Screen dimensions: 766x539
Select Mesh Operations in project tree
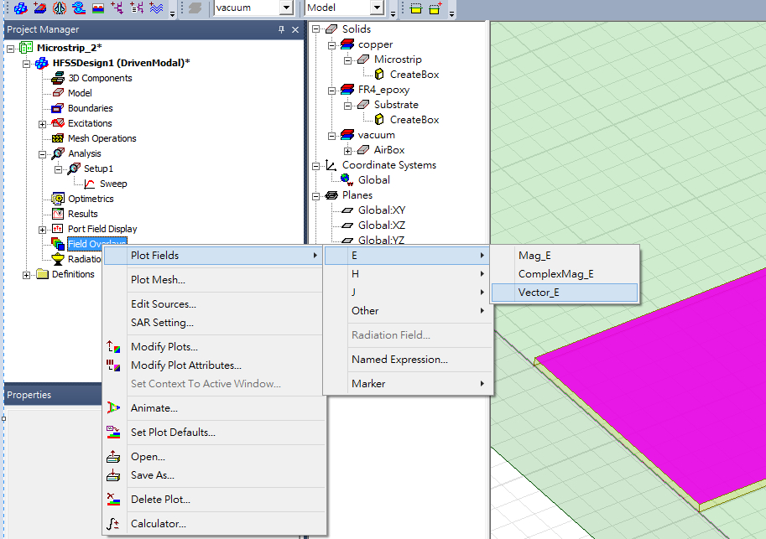coord(102,138)
